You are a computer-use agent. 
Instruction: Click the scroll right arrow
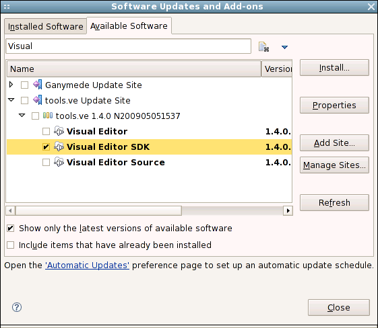click(x=288, y=210)
